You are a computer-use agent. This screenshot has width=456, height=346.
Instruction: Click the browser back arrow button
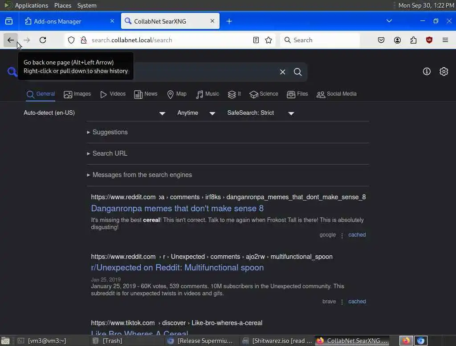click(11, 40)
